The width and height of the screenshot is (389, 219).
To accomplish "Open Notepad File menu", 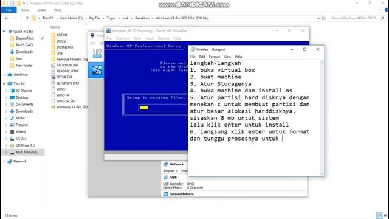I will (193, 57).
